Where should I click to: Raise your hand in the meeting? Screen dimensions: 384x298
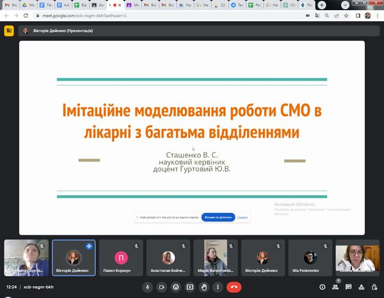coord(204,287)
